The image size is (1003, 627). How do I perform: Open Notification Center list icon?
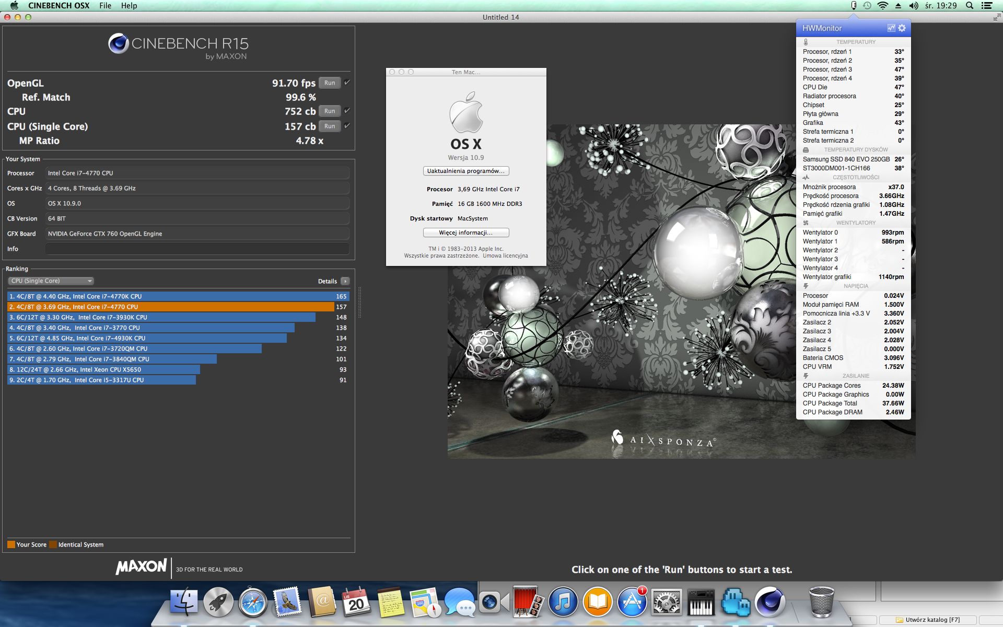(x=987, y=6)
